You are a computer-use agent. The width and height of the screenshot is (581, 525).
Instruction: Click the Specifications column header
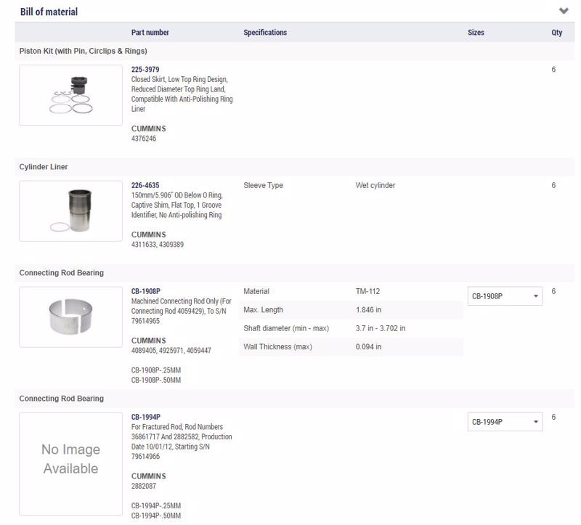265,32
